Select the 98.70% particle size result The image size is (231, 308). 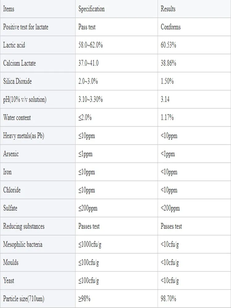click(168, 299)
